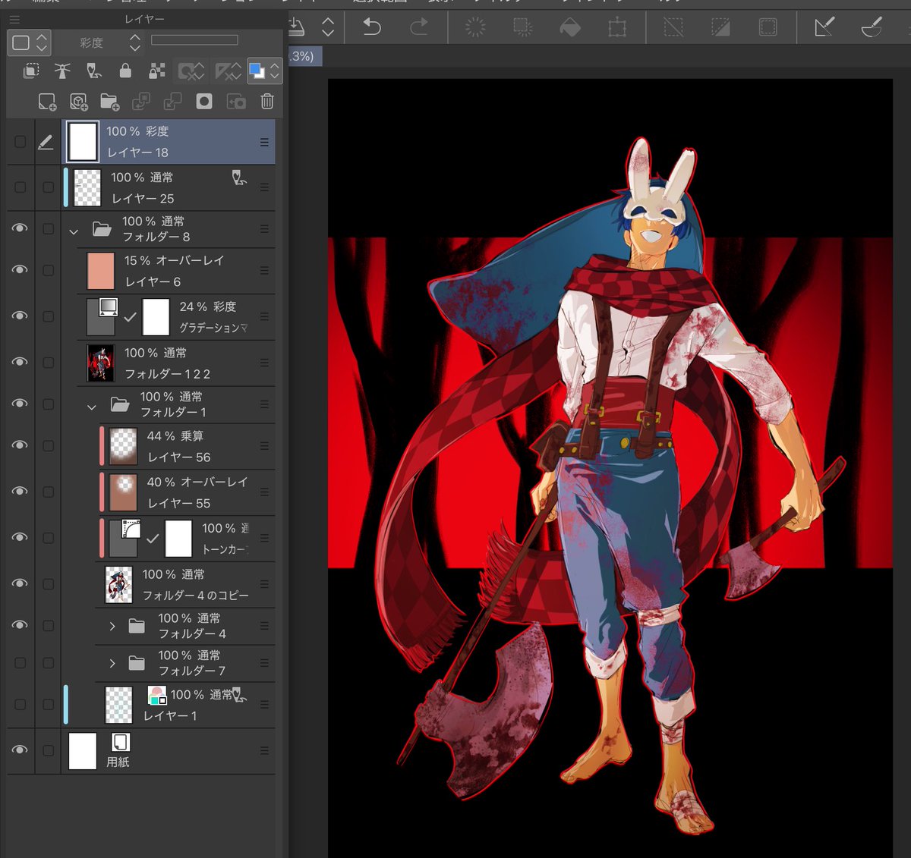Hide the gradient map layer
Screen dimensions: 911x858
coord(20,316)
